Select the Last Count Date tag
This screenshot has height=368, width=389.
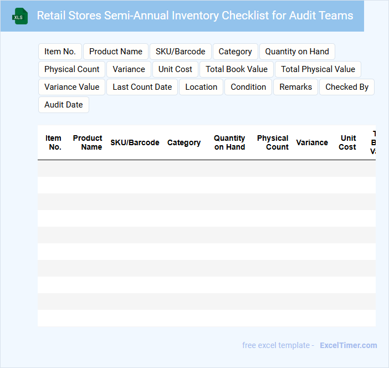[142, 87]
